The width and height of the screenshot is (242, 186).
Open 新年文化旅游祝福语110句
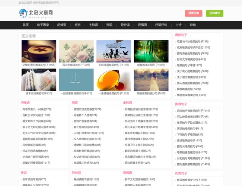[140, 179]
